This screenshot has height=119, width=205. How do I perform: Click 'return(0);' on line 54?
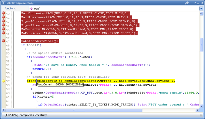point(42,69)
